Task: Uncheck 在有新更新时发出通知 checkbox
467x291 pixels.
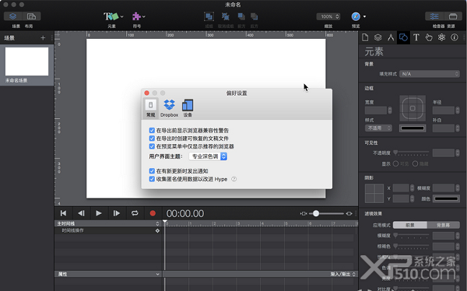Action: (x=152, y=171)
